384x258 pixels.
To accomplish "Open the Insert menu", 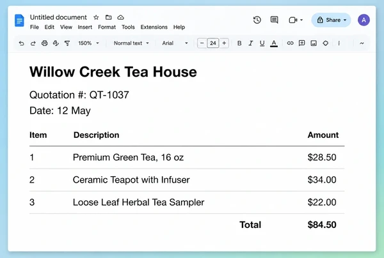I will click(x=85, y=27).
